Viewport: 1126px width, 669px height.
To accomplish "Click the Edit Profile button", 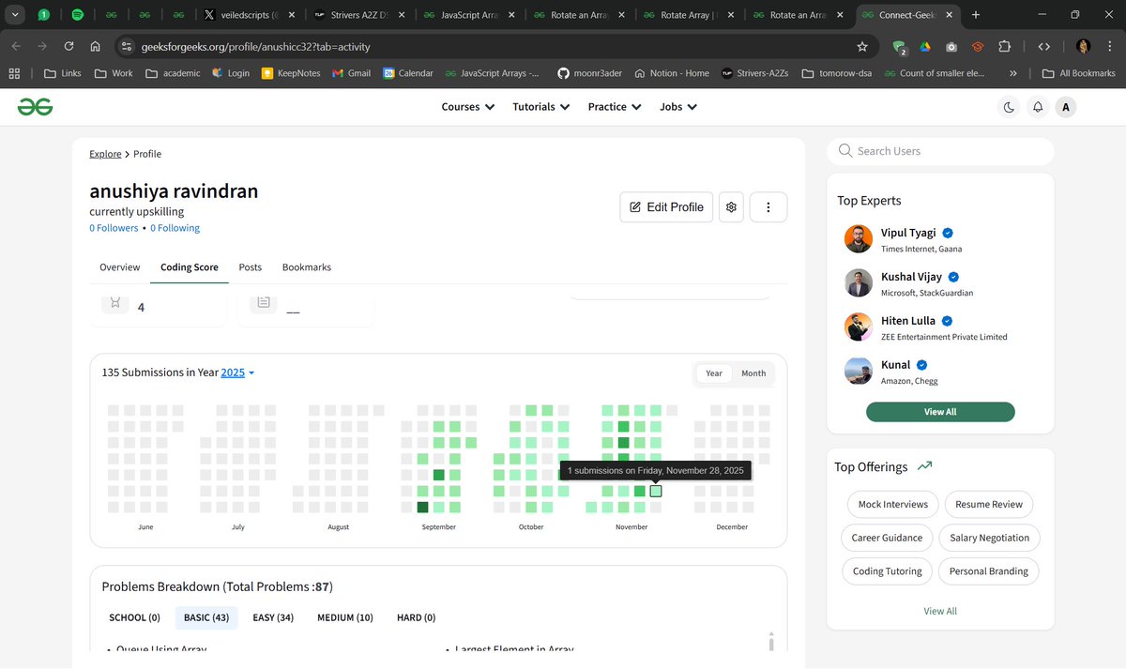I will [x=666, y=207].
